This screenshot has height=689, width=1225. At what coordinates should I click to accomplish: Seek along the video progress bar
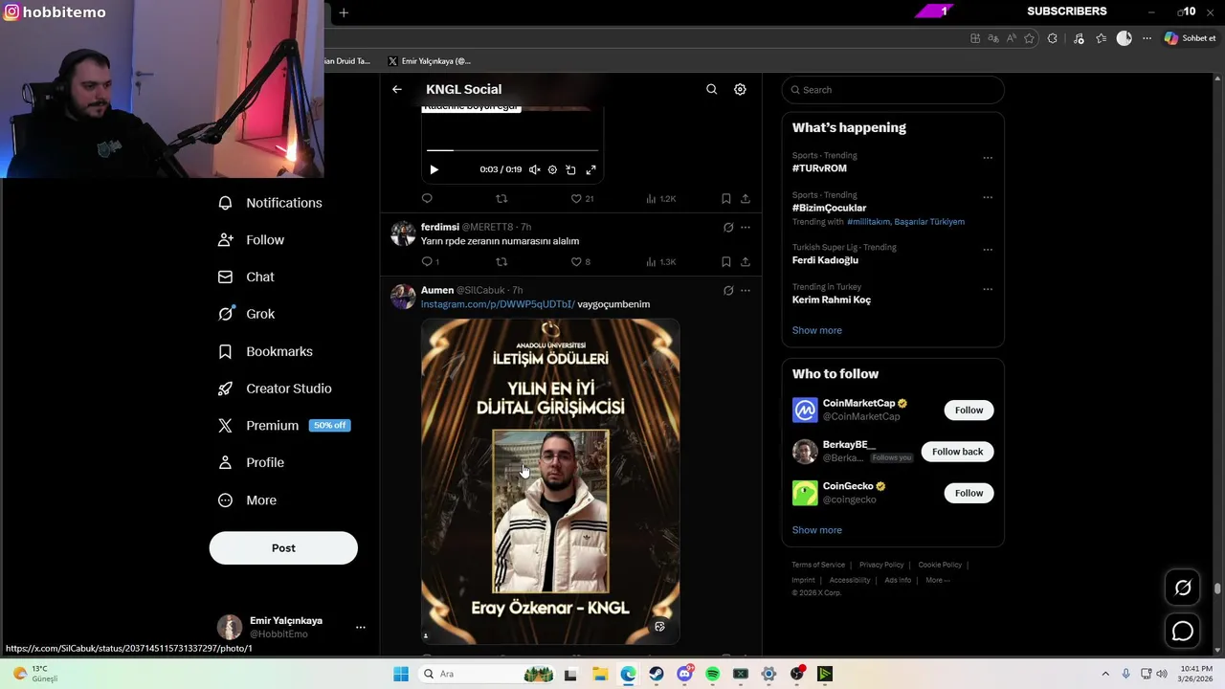(x=512, y=150)
